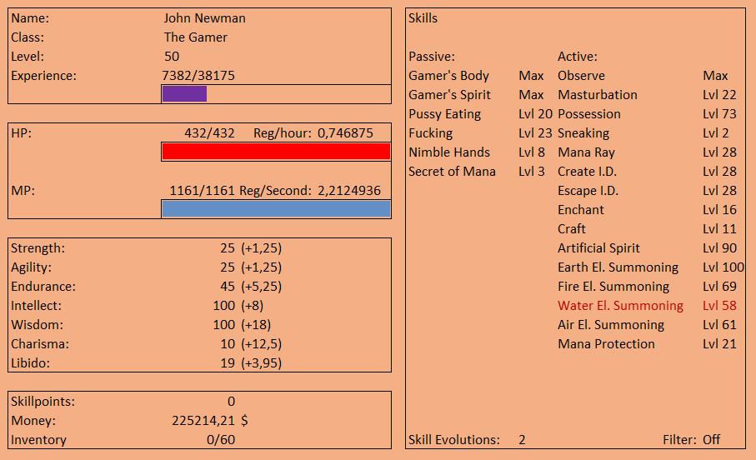Select the Air El. Summoning skill
Screen dimensions: 756x460
point(611,325)
